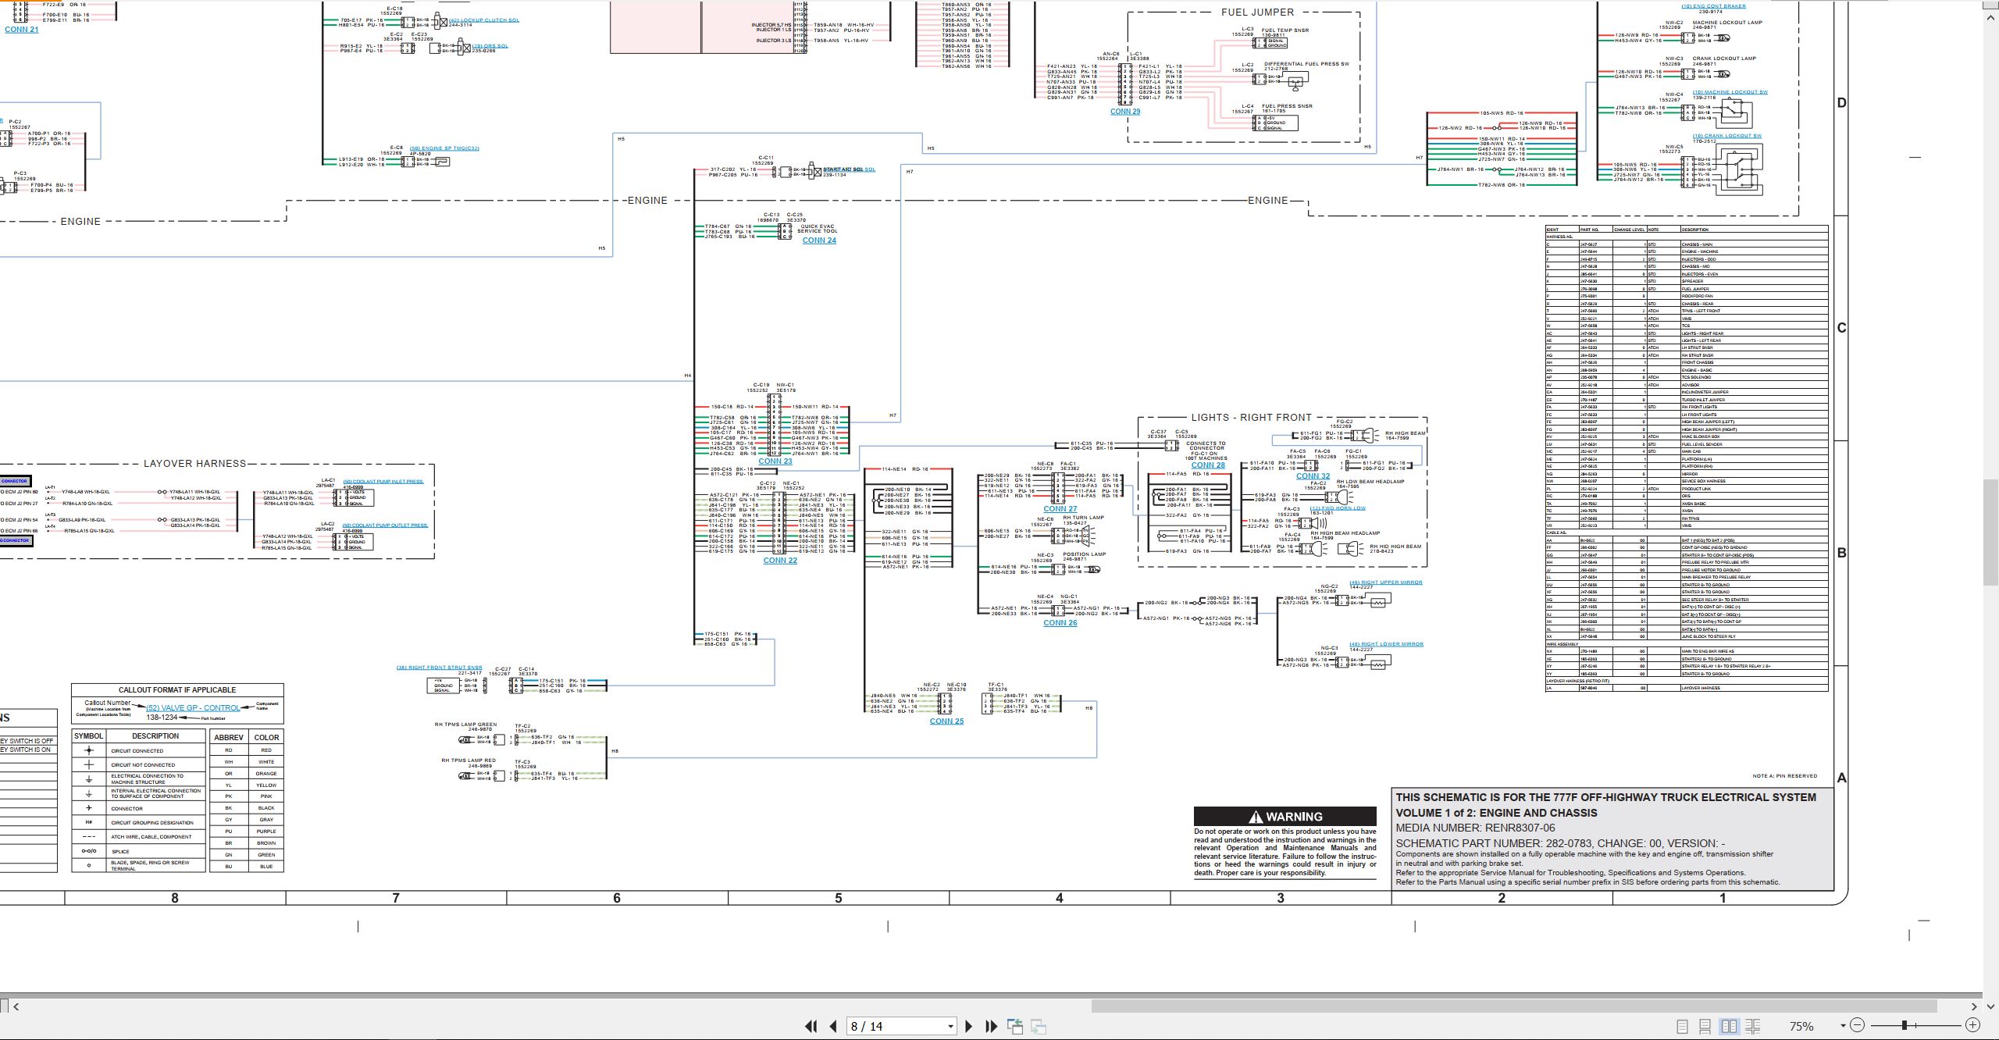Click the FUEL JUMPER section title

coord(1257,12)
